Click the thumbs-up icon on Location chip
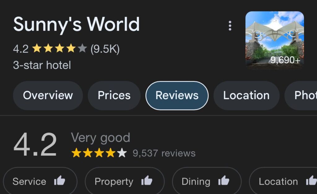The width and height of the screenshot is (317, 194). [x=311, y=180]
